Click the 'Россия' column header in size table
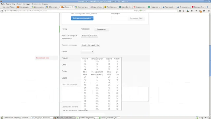The image size is (211, 119). click(85, 59)
